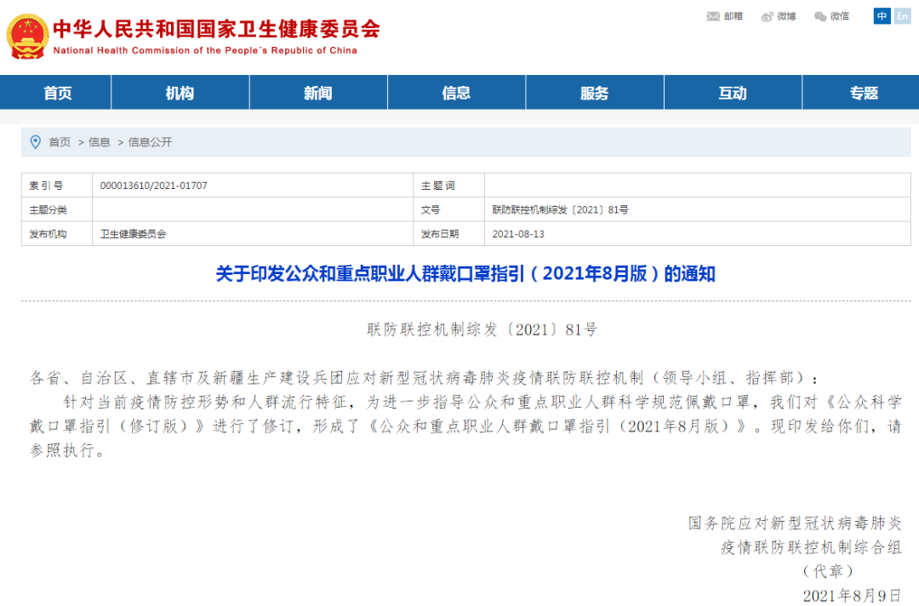Open the 新闻 navigation menu
This screenshot has height=606, width=919.
(317, 92)
